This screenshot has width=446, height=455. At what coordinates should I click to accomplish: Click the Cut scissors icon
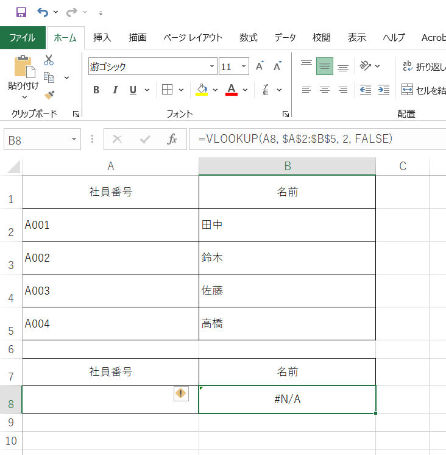tap(49, 60)
